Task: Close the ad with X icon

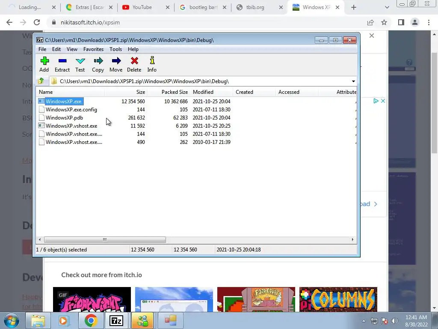Action: pyautogui.click(x=383, y=101)
